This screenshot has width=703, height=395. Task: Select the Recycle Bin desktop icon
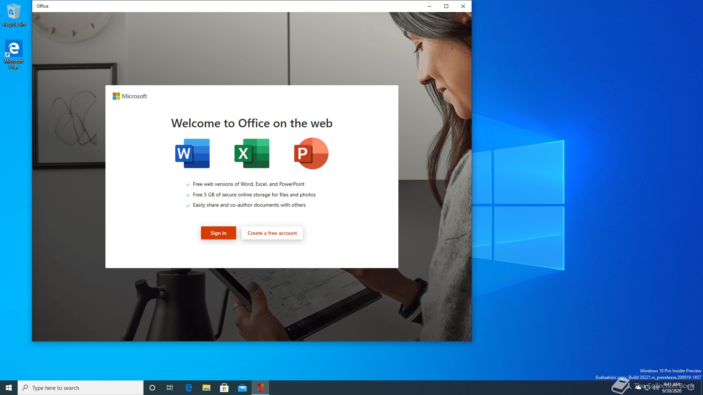[x=14, y=15]
